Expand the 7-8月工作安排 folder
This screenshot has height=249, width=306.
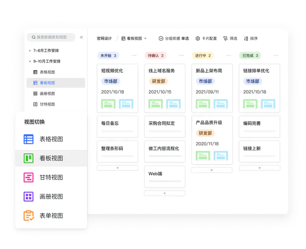pyautogui.click(x=30, y=50)
